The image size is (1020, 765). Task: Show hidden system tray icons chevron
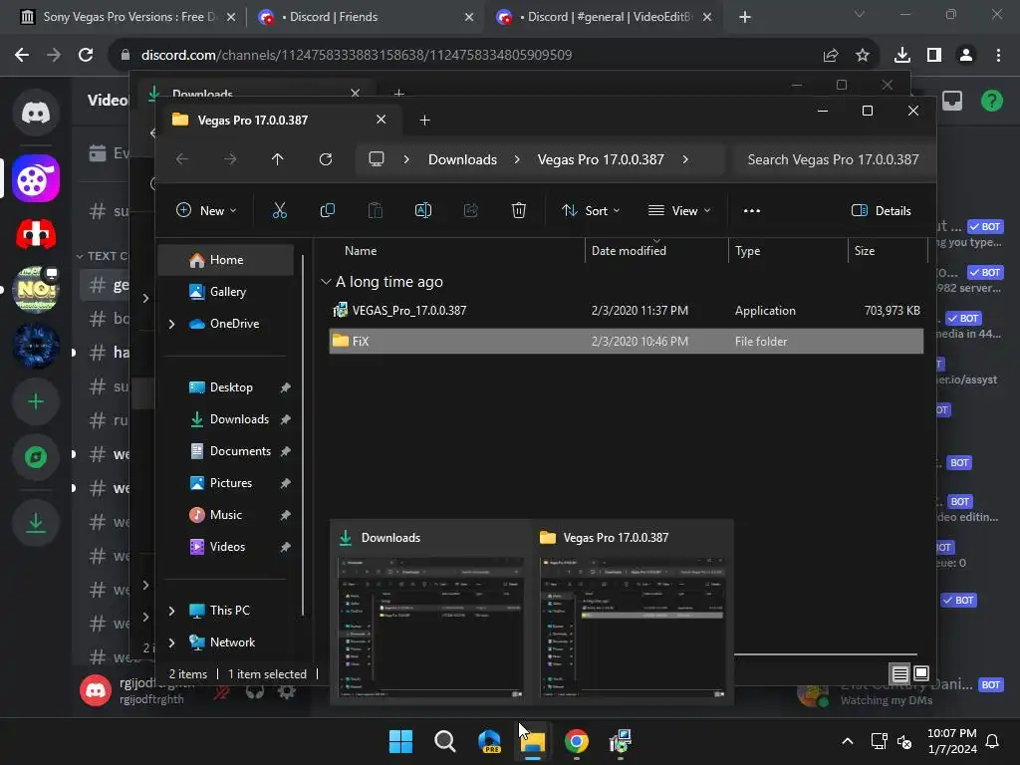(847, 741)
